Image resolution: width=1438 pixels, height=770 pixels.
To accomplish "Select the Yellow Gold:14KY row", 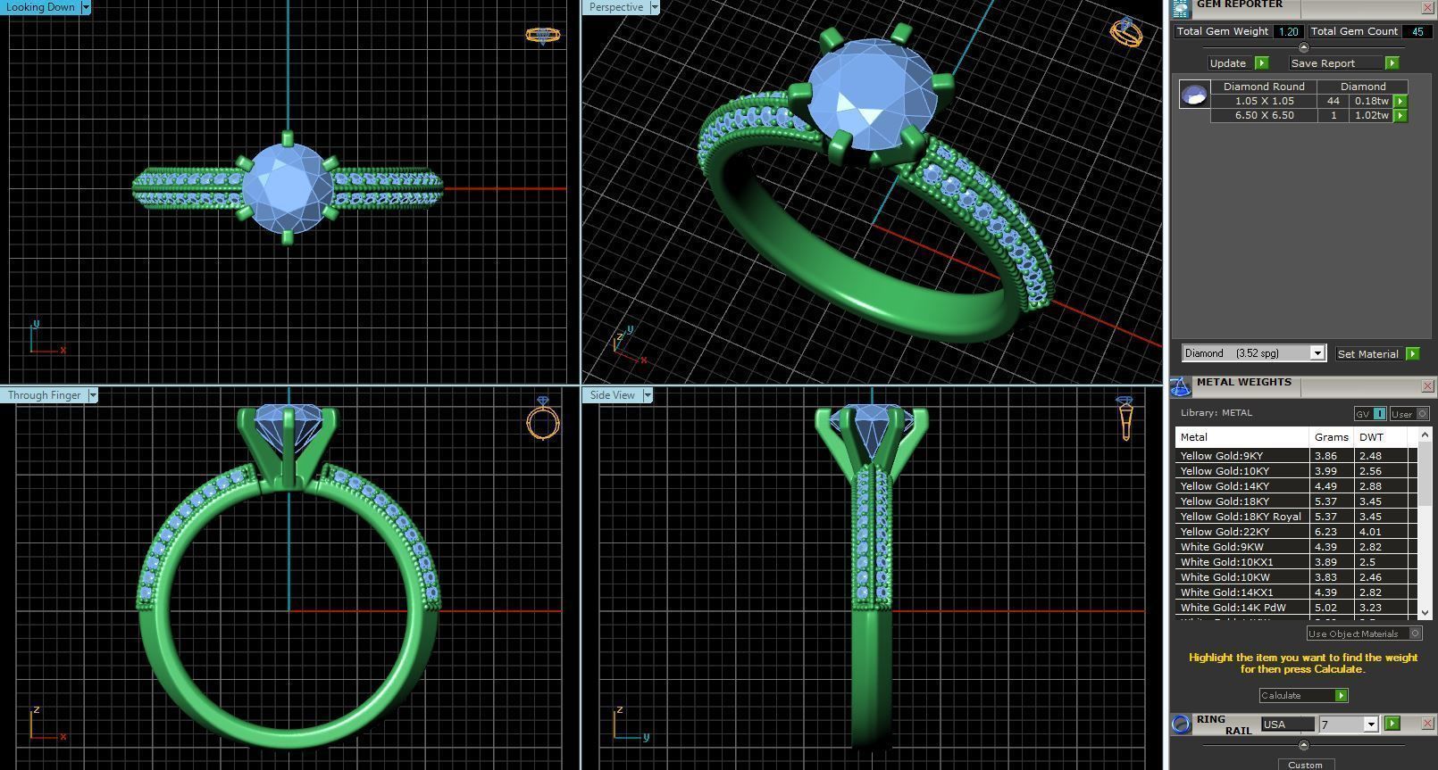I will 1296,486.
